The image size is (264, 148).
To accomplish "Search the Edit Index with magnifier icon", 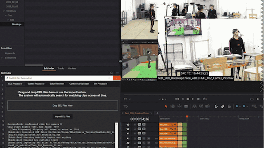I will 111,73.
